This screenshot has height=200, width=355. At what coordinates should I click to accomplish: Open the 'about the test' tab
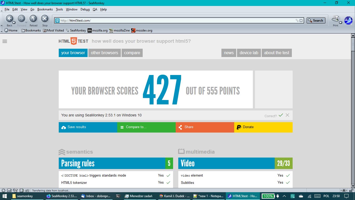coord(277,53)
